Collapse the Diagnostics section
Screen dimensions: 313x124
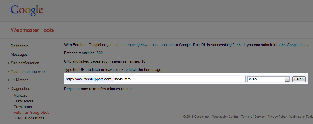tap(20, 89)
